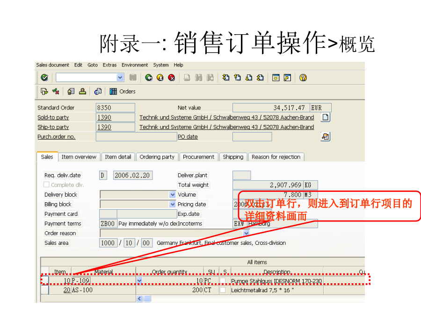Click the Status Overview check-cross icon
This screenshot has width=421, height=316.
(x=56, y=91)
